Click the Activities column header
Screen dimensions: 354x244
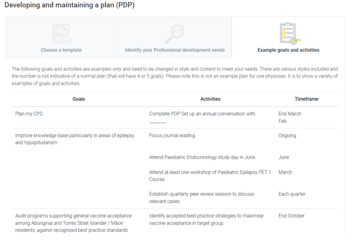(210, 99)
